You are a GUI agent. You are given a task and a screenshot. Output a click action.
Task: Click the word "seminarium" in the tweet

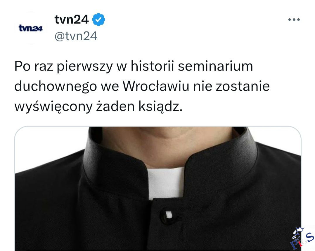point(215,66)
